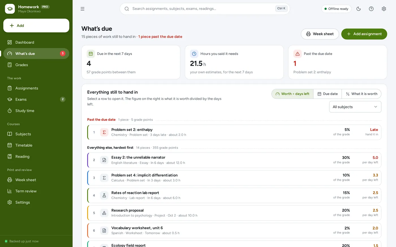This screenshot has height=247, width=396.
Task: Click the Add assignment button
Action: [x=364, y=34]
